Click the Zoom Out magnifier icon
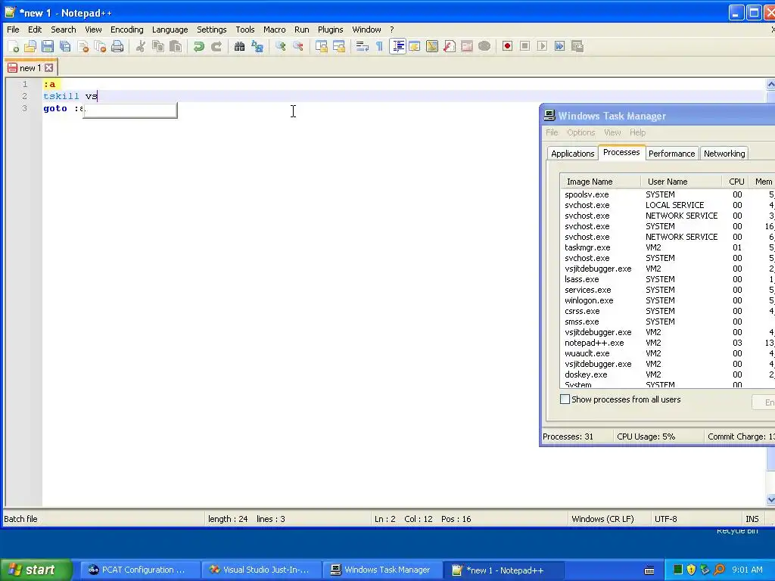This screenshot has width=775, height=581. [x=298, y=46]
